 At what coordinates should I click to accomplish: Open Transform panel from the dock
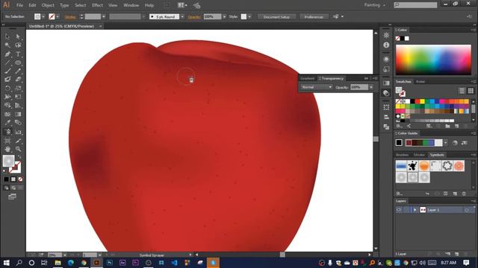tap(386, 107)
